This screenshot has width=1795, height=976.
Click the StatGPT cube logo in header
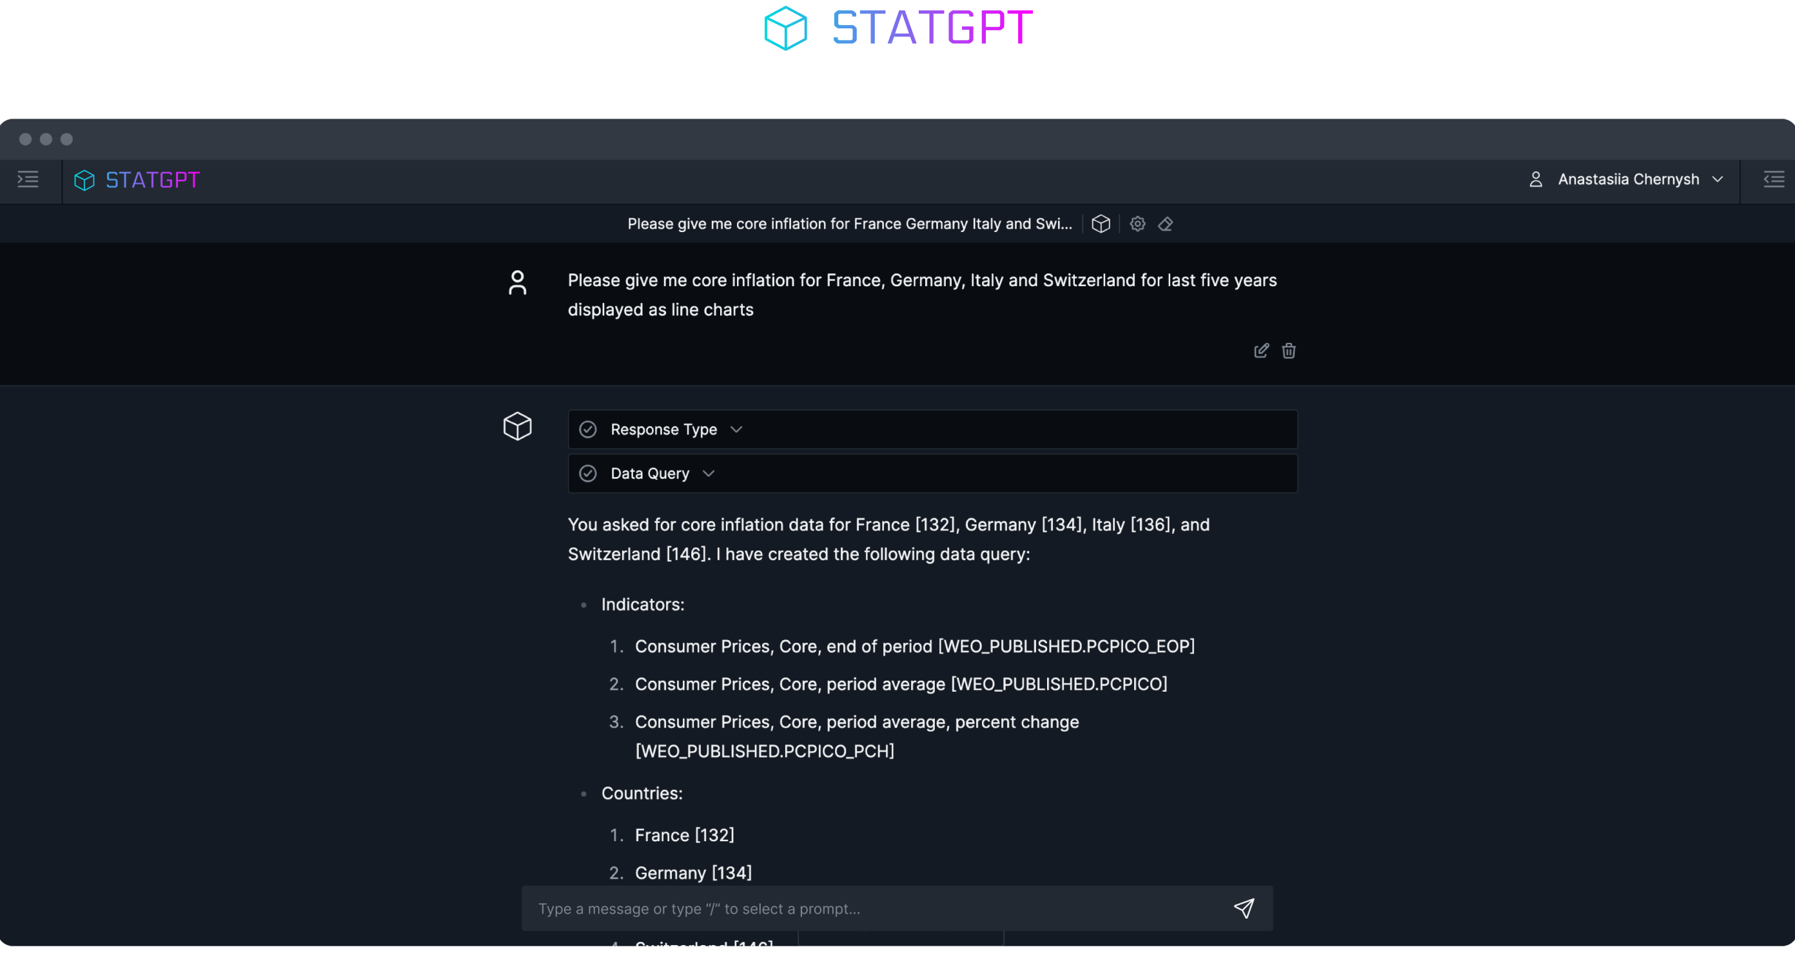[x=84, y=181]
